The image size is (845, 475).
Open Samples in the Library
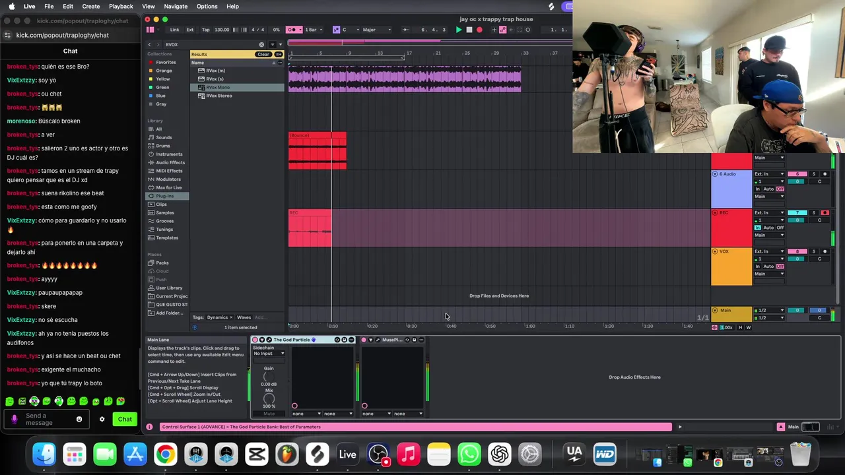165,212
